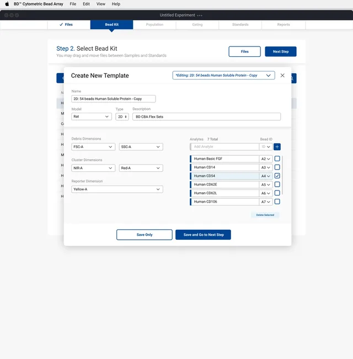Image resolution: width=353 pixels, height=359 pixels.
Task: Open Bead ID A4 dropdown
Action: pos(266,176)
